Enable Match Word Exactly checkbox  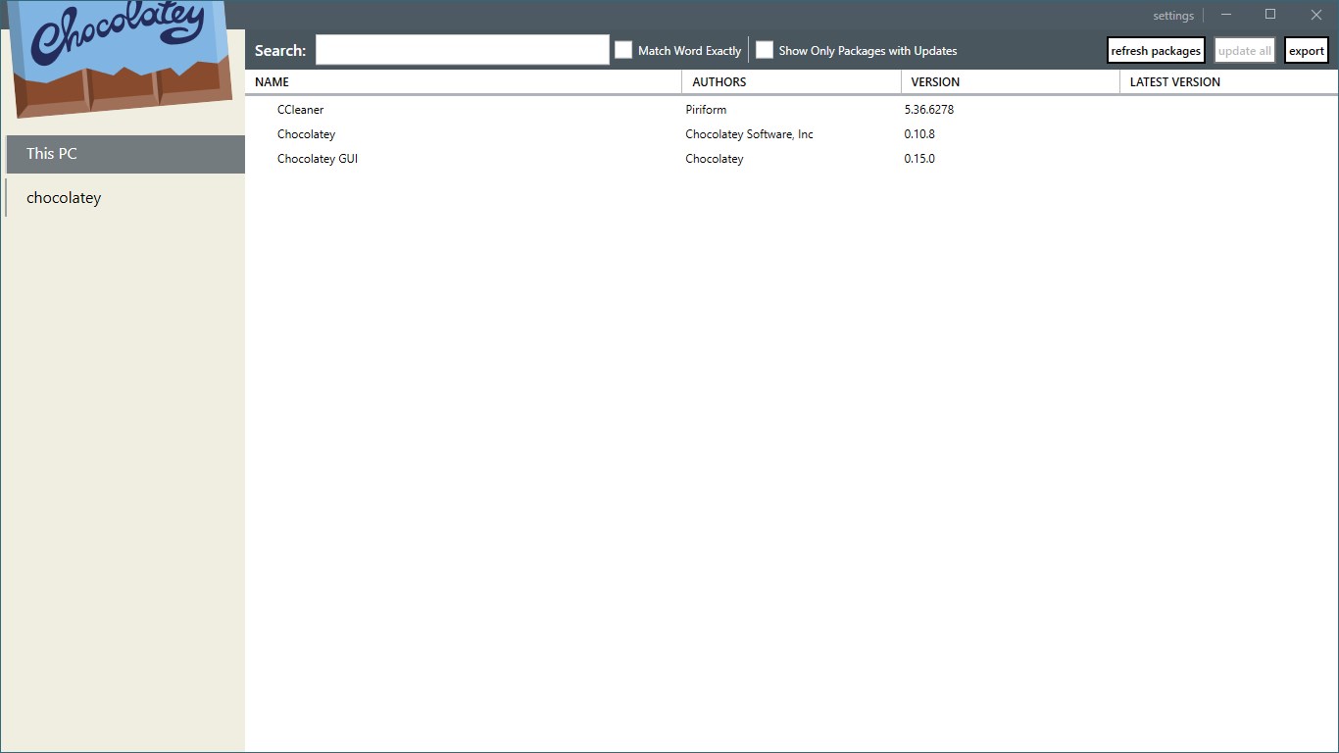[623, 50]
